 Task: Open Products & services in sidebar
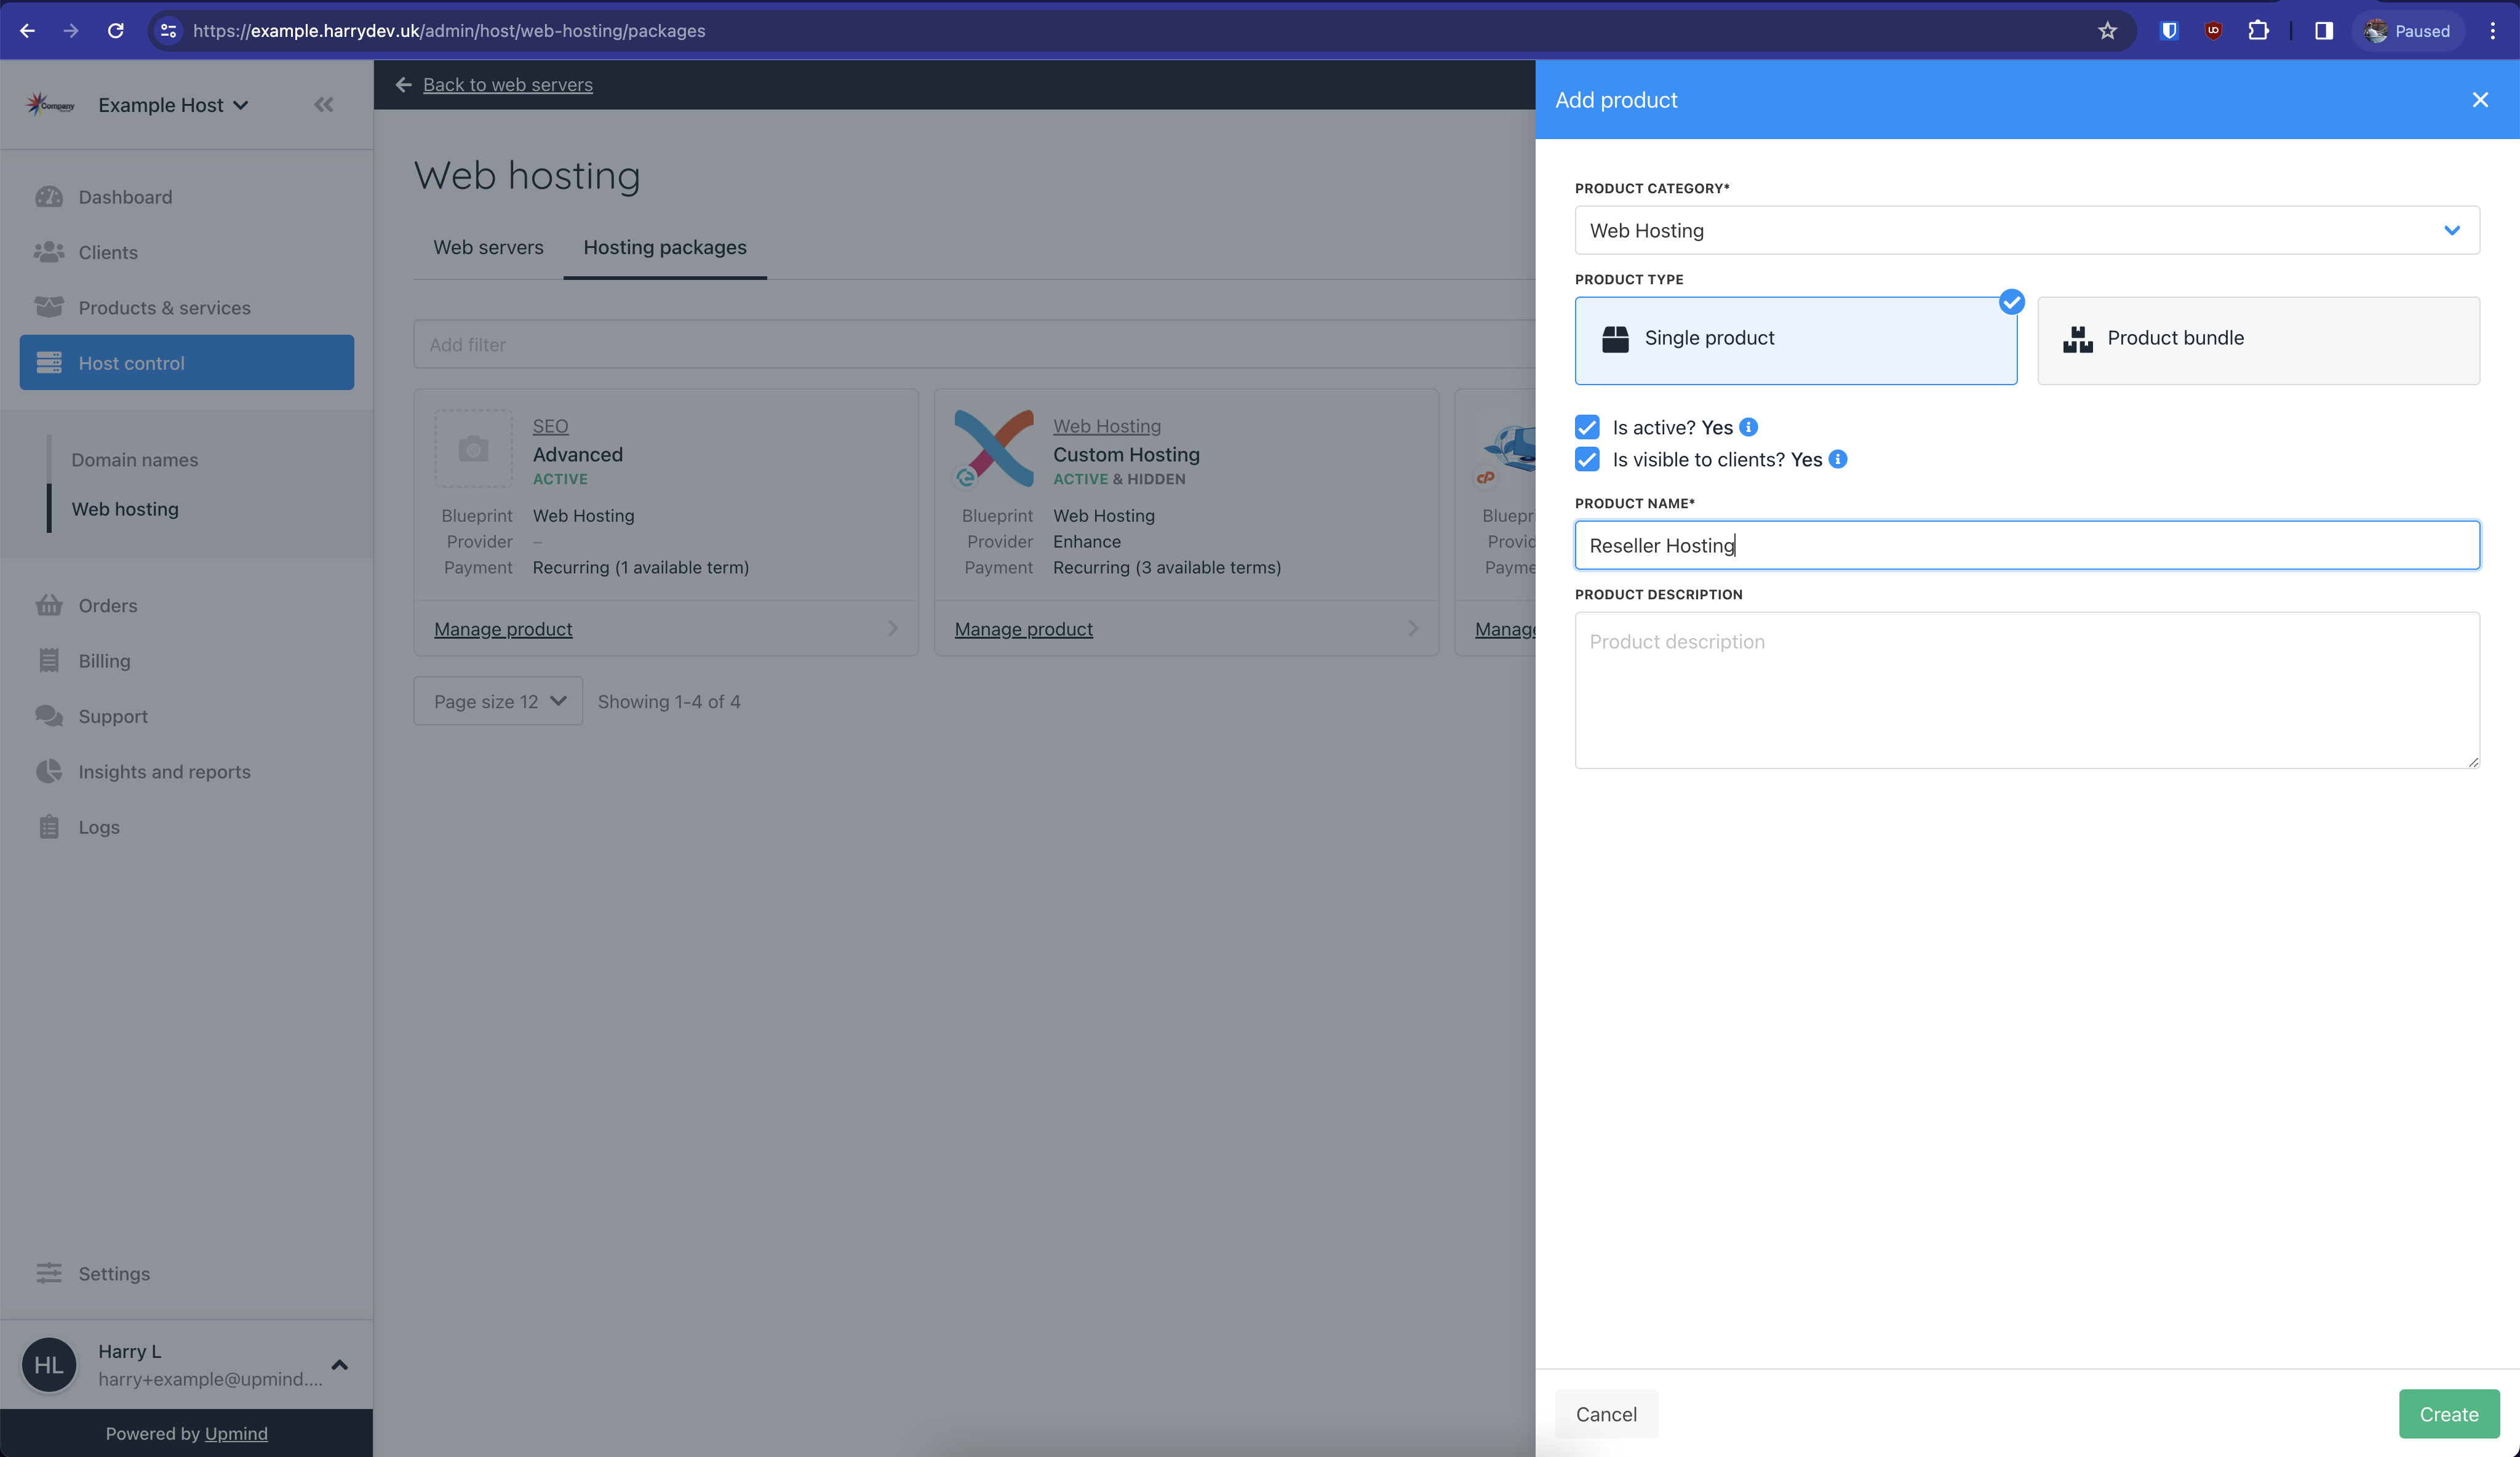187,308
